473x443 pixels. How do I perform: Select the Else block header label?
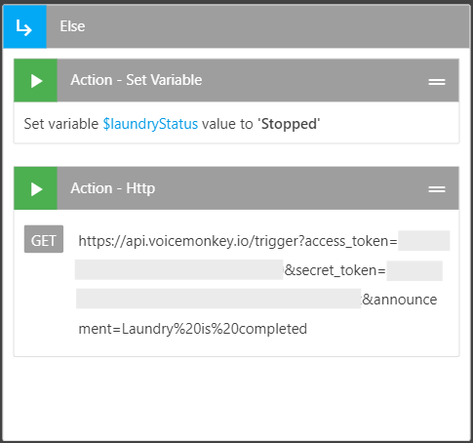[x=72, y=26]
